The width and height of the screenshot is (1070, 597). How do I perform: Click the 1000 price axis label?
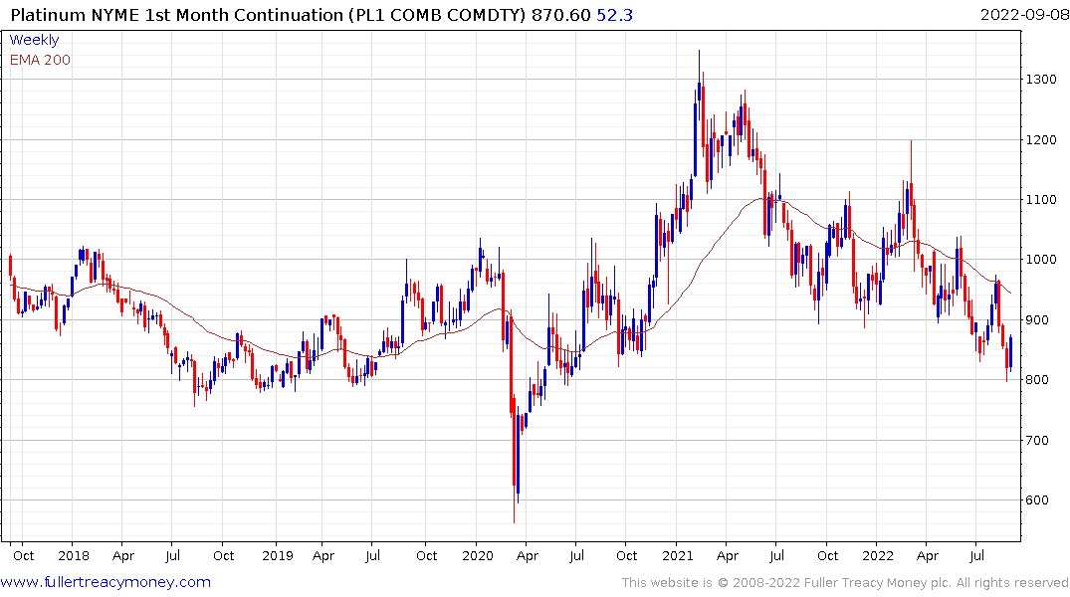[x=1041, y=260]
